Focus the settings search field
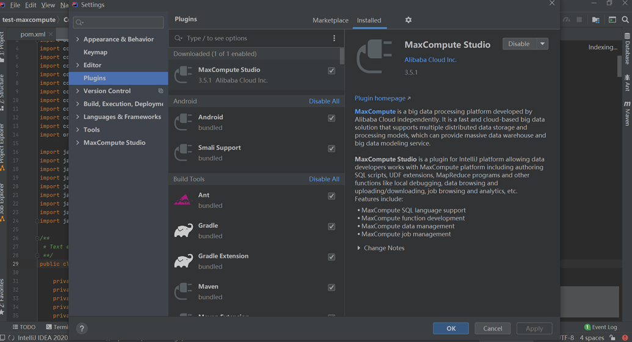 pos(118,22)
